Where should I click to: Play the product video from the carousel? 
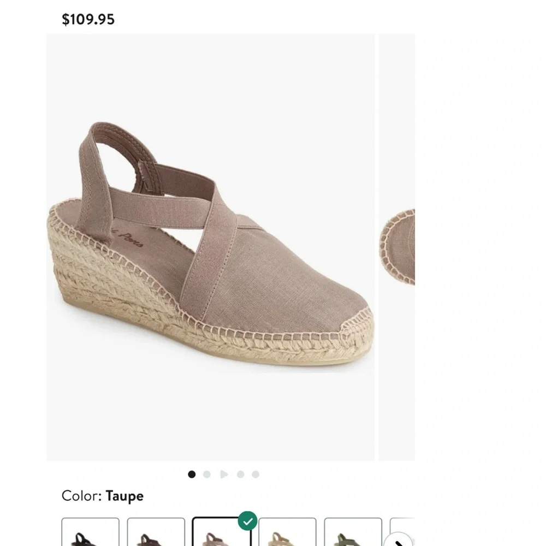click(x=224, y=474)
